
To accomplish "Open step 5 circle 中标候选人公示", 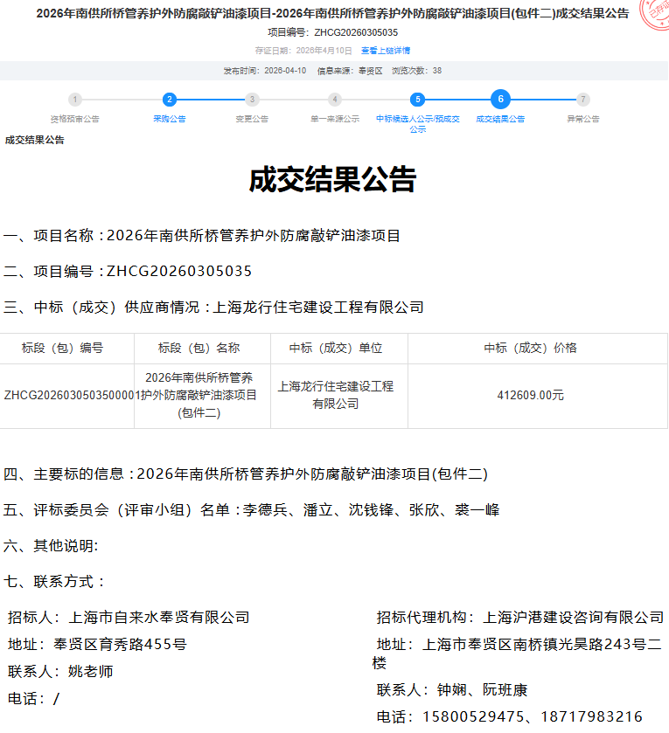I will (x=418, y=100).
